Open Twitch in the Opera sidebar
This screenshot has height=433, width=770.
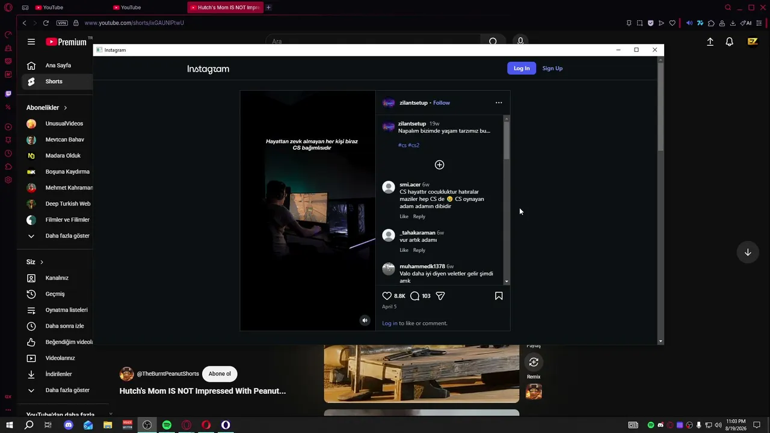8,94
